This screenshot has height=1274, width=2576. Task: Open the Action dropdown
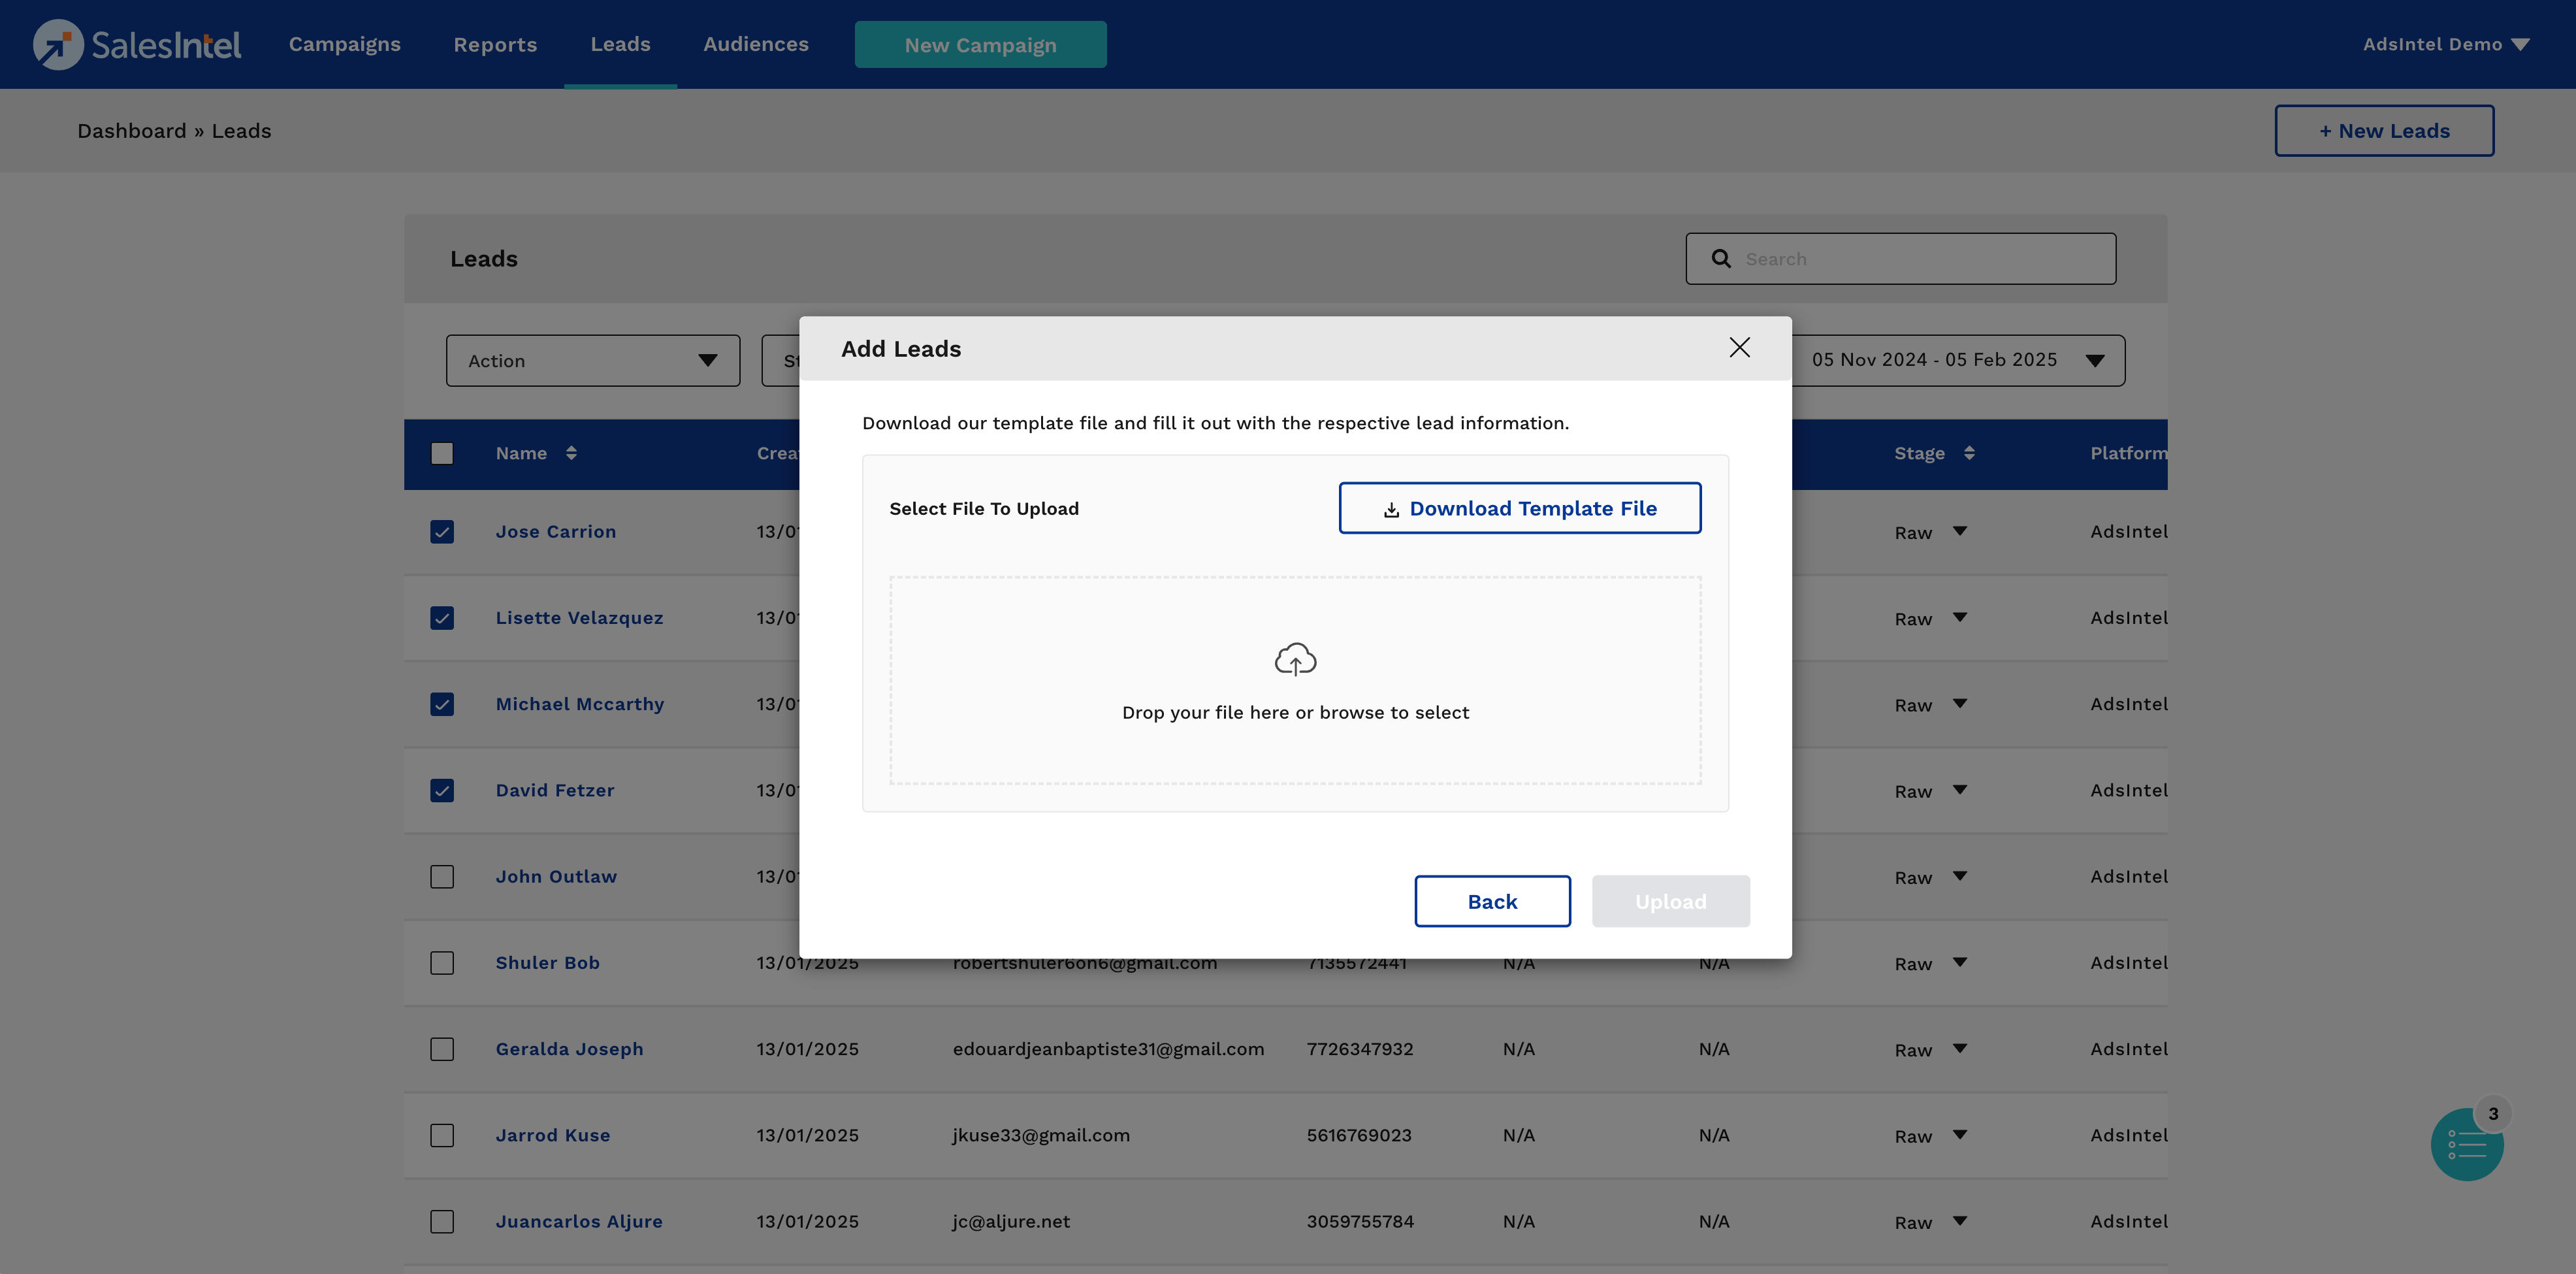coord(592,361)
